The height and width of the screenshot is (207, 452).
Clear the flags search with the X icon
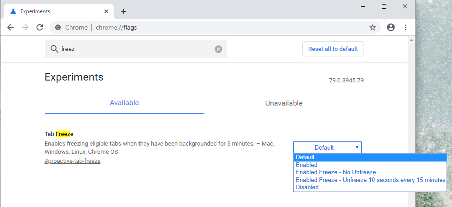[x=218, y=49]
